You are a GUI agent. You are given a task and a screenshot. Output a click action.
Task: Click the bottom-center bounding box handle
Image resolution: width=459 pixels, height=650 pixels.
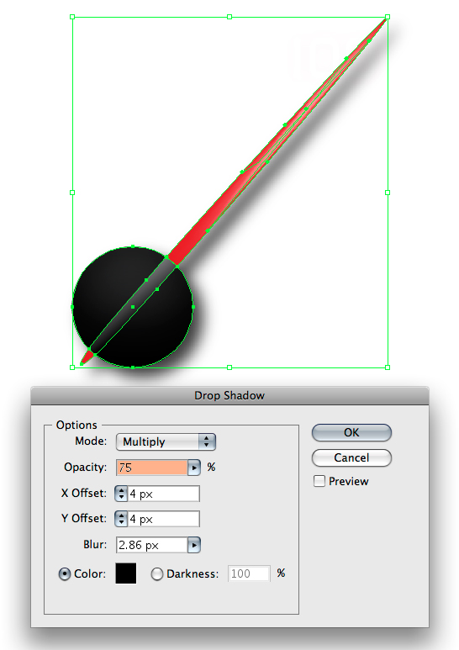[x=229, y=367]
